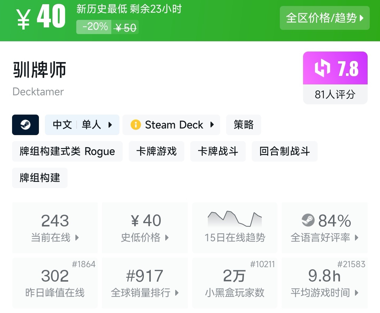Tap the ¥ currency symbol before 40
The height and width of the screenshot is (313, 380).
[24, 19]
